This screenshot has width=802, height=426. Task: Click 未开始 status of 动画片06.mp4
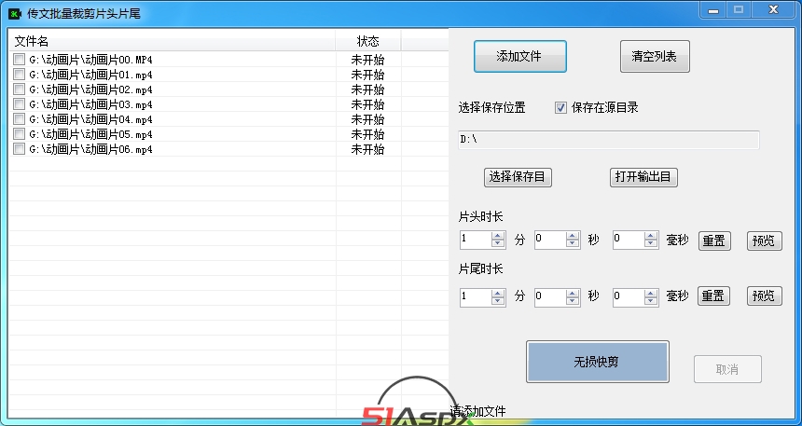367,149
